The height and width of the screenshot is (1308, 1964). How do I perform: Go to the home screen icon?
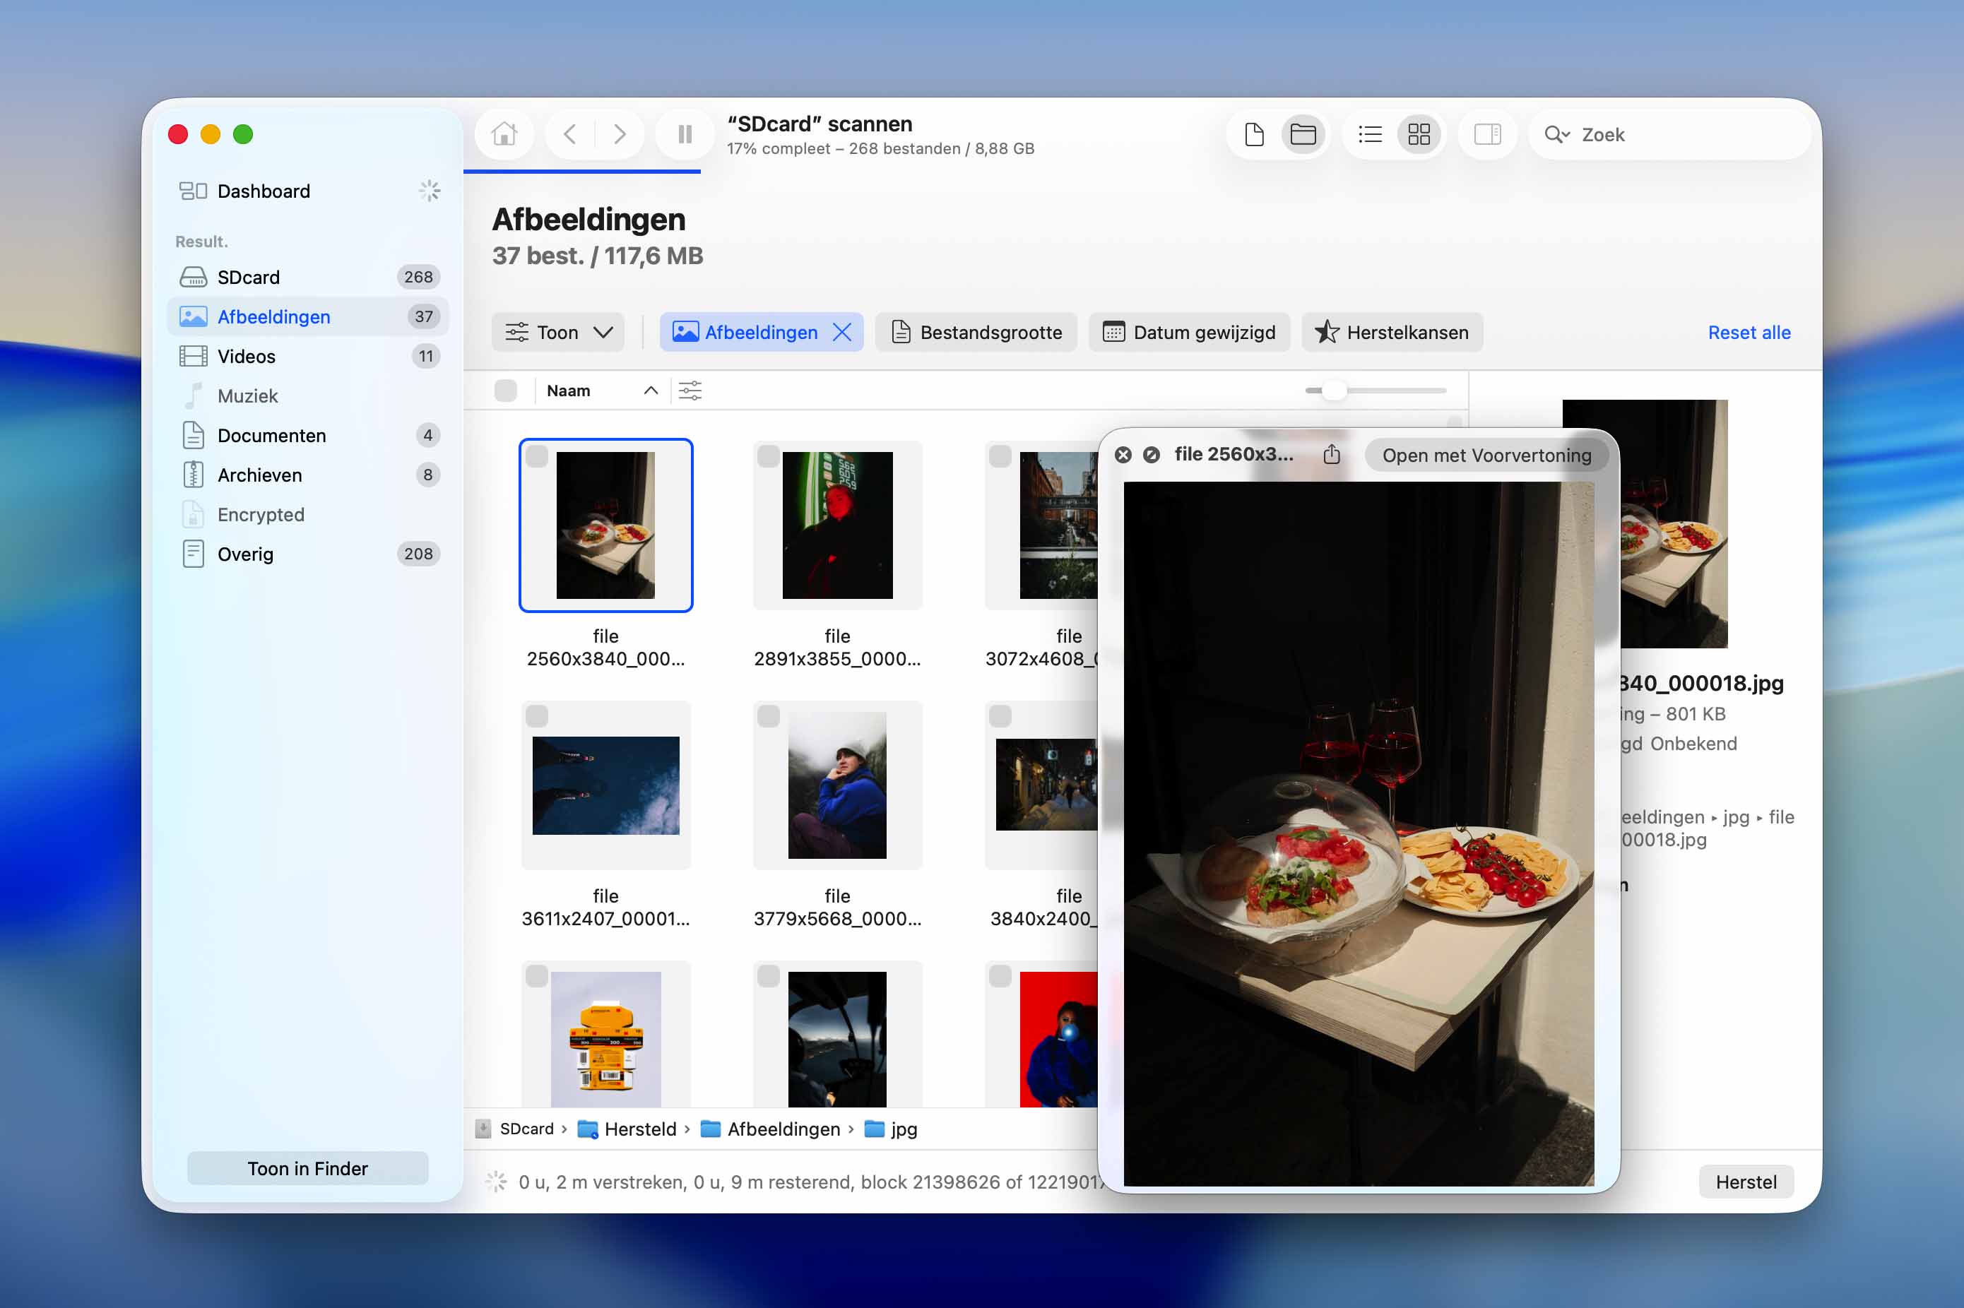coord(504,134)
